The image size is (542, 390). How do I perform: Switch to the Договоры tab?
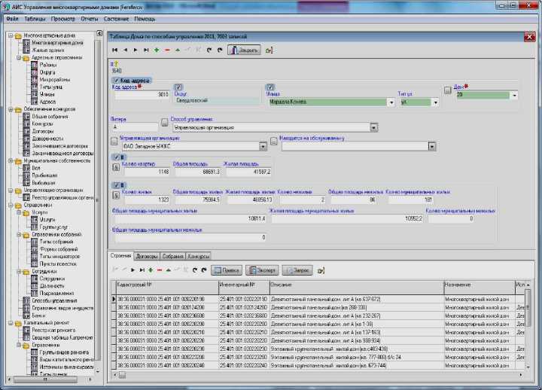[x=146, y=256]
